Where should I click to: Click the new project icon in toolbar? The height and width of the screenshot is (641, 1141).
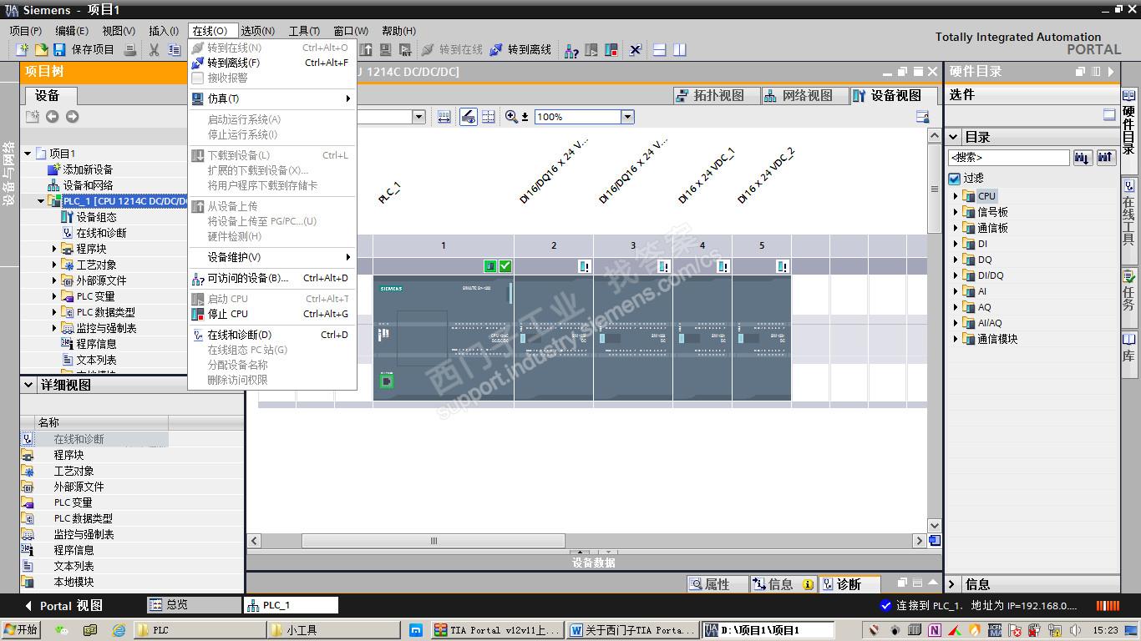[x=23, y=50]
